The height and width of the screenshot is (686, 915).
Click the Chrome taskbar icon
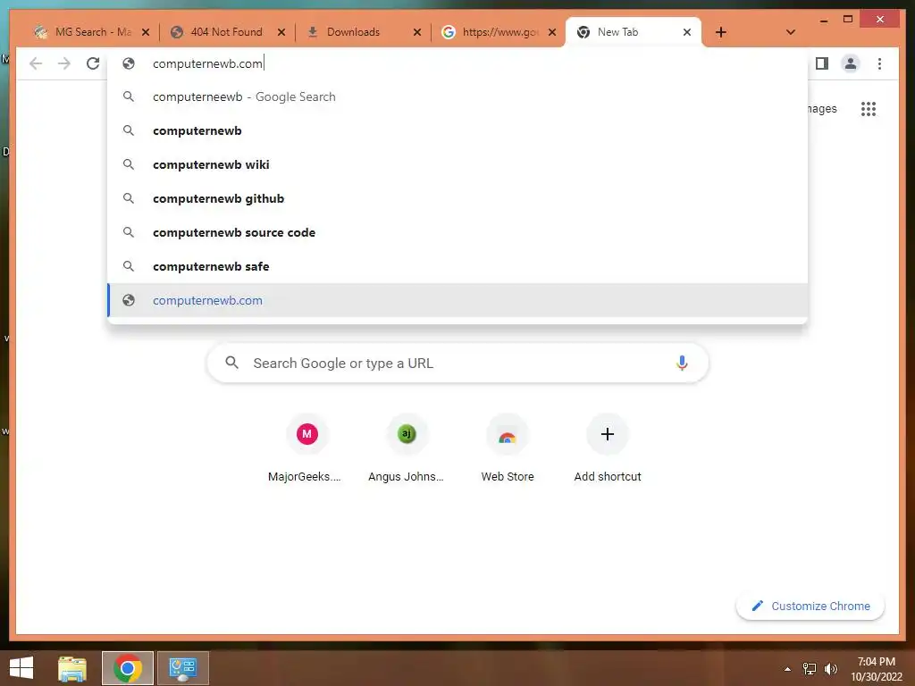tap(128, 668)
